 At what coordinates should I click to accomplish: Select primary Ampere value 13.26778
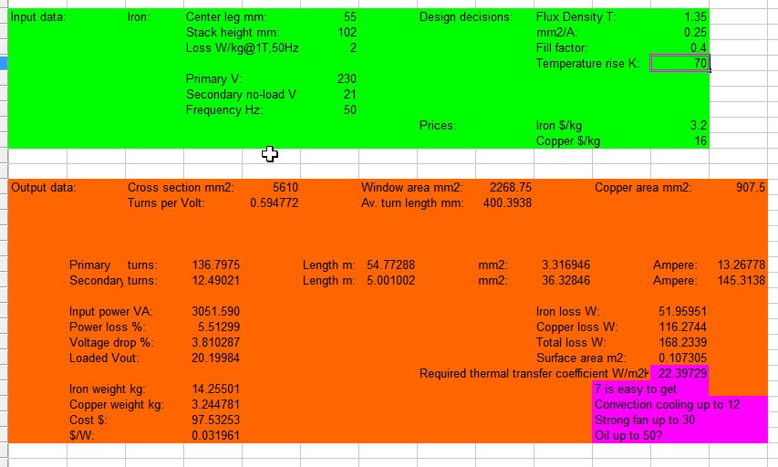742,265
